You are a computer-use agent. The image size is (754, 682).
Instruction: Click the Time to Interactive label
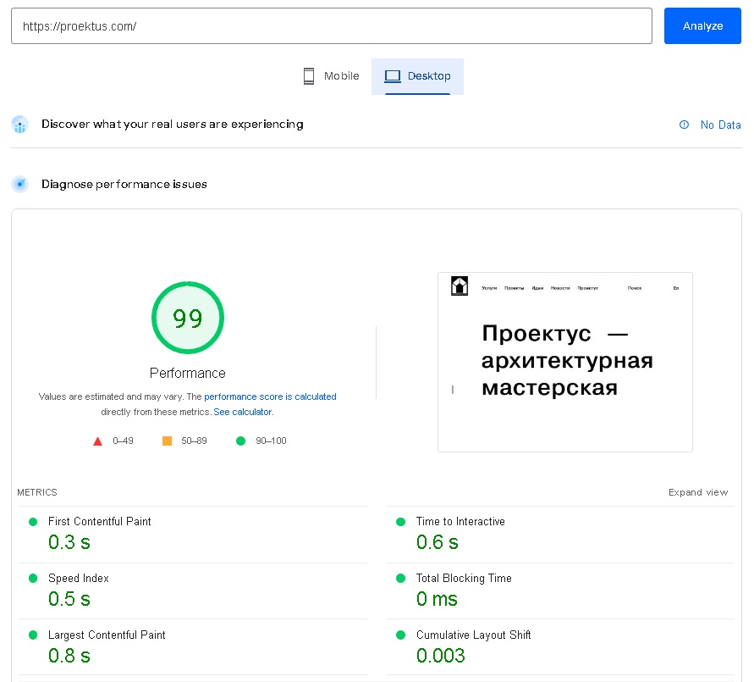coord(460,521)
